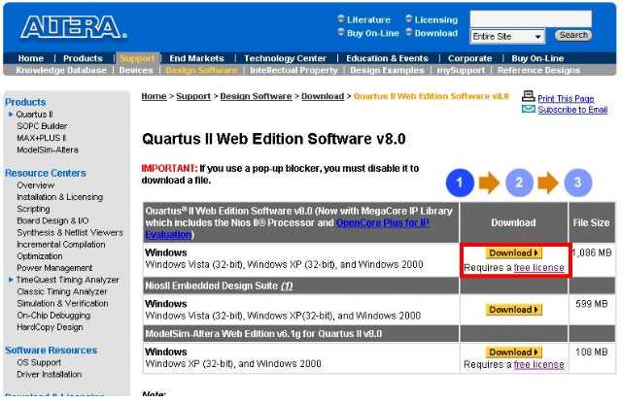
Task: Open Overview under Resource Centers
Action: point(36,185)
